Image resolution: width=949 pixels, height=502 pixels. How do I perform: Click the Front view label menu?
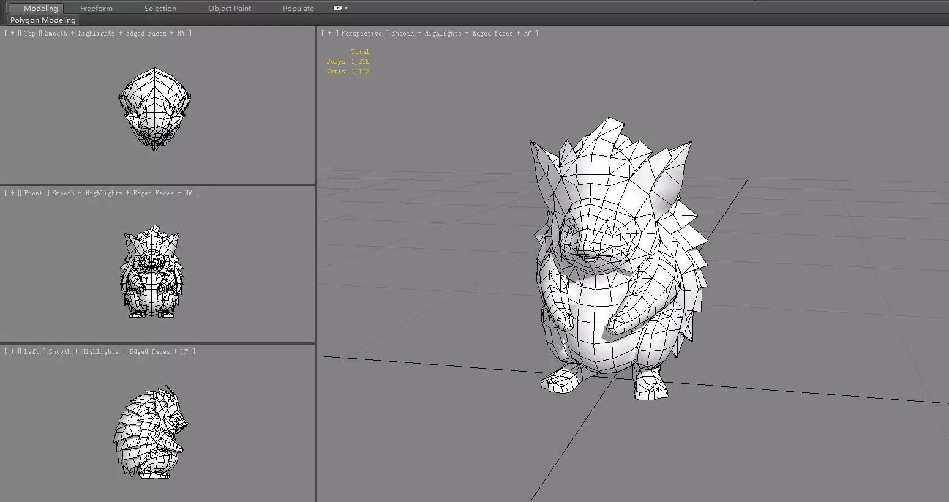[x=33, y=193]
